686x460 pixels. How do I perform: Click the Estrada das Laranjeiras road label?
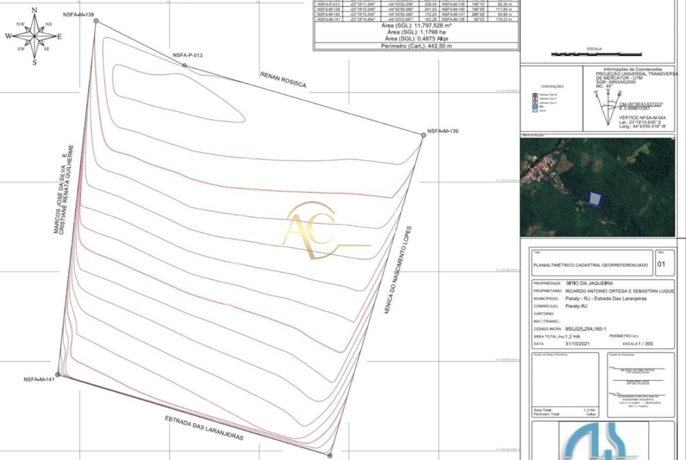[x=203, y=428]
